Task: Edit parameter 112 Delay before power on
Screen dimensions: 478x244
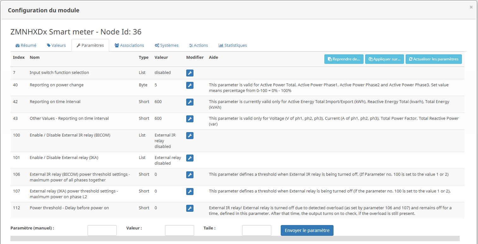Action: click(x=190, y=208)
